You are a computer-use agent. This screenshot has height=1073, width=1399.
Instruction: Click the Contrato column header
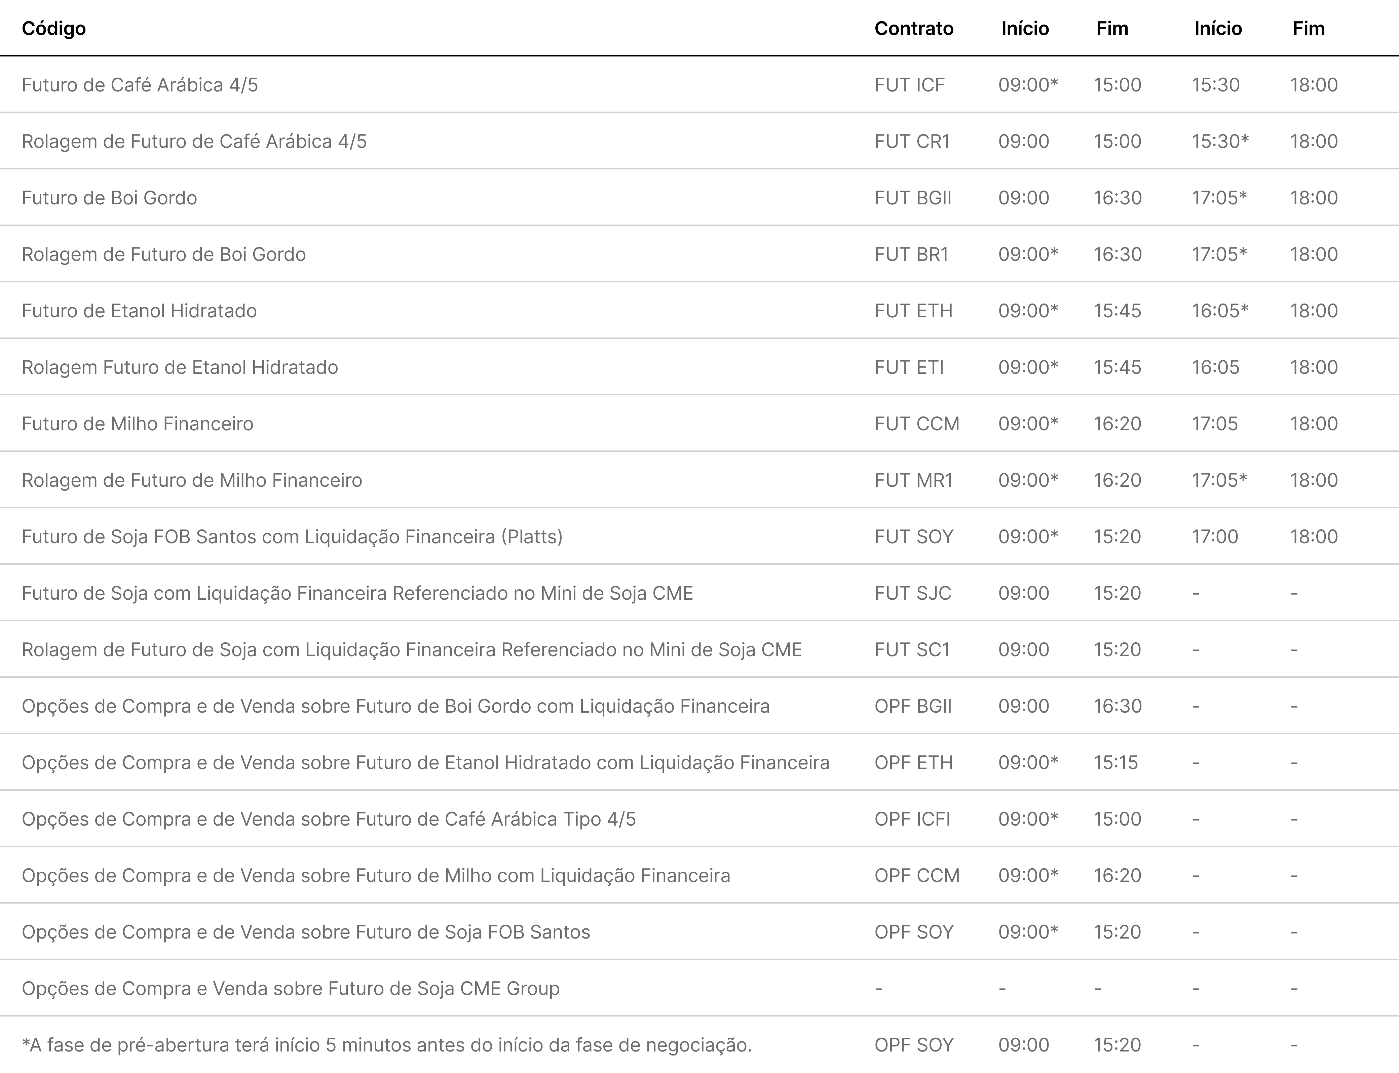point(913,29)
